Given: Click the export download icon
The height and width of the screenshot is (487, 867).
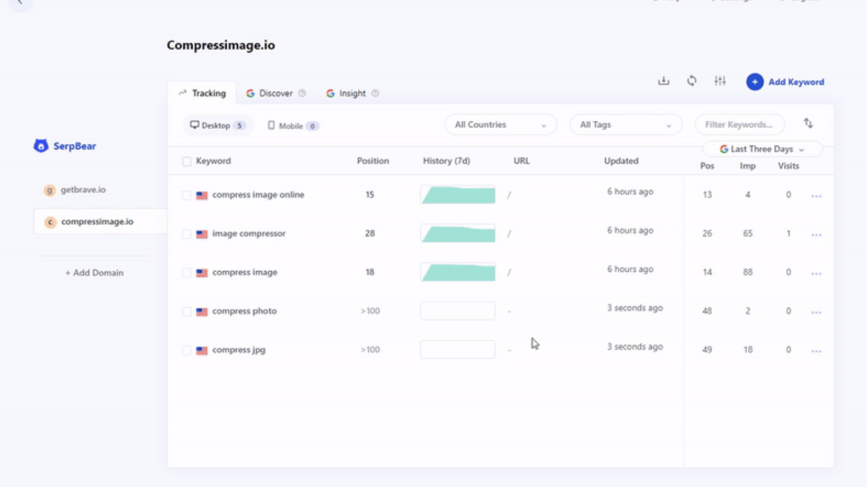Looking at the screenshot, I should pyautogui.click(x=663, y=81).
